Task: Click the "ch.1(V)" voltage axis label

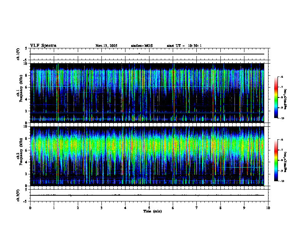Action: pyautogui.click(x=18, y=54)
